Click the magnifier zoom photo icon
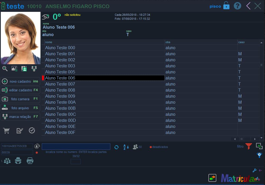This screenshot has height=185, width=265. tap(5, 69)
